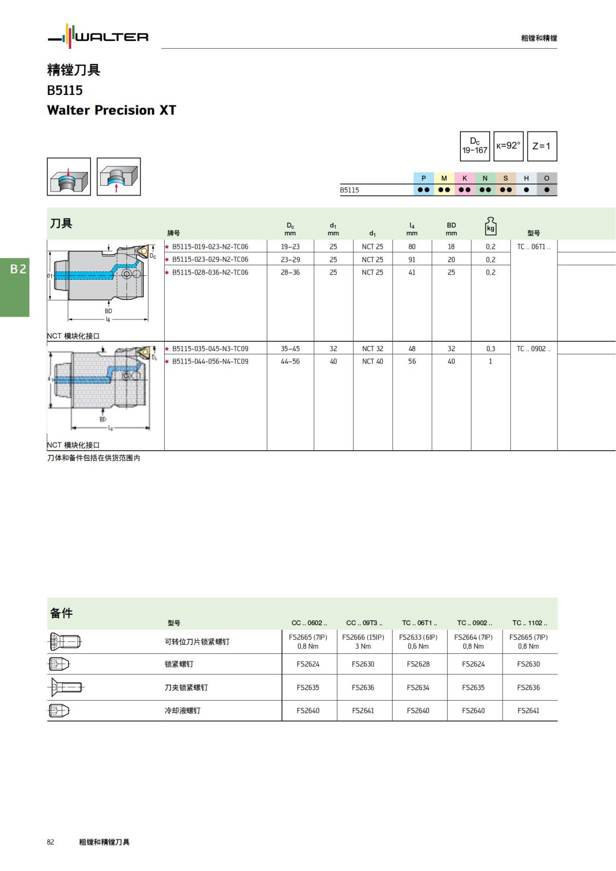Click the Walter logo
This screenshot has width=616, height=871.
[x=98, y=36]
